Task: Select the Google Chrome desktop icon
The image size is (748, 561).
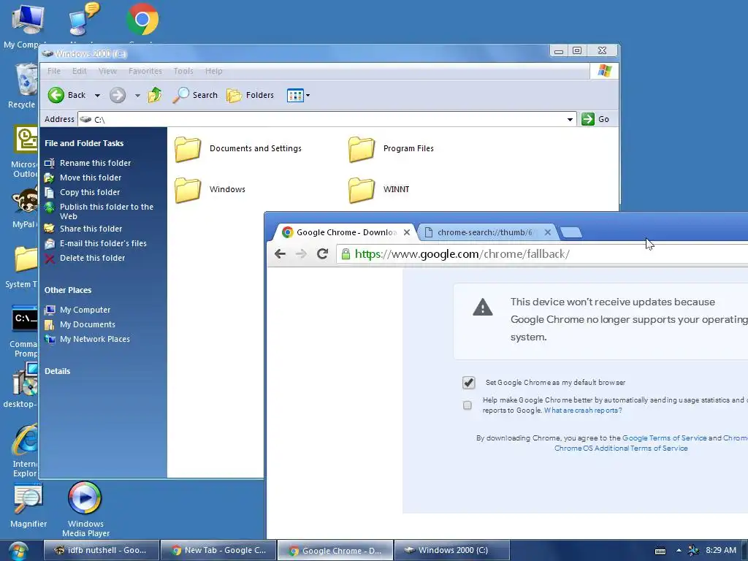Action: pos(142,20)
